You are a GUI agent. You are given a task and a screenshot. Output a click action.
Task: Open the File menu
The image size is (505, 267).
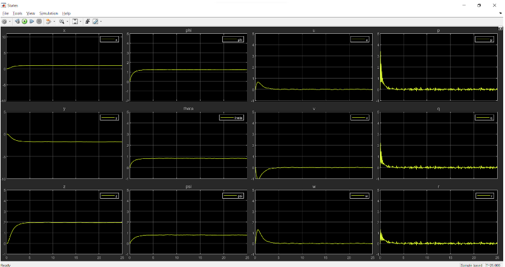(5, 13)
